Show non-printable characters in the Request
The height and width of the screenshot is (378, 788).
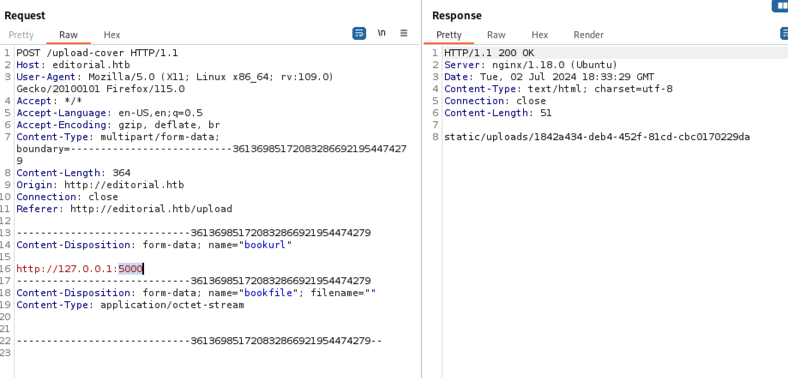381,33
